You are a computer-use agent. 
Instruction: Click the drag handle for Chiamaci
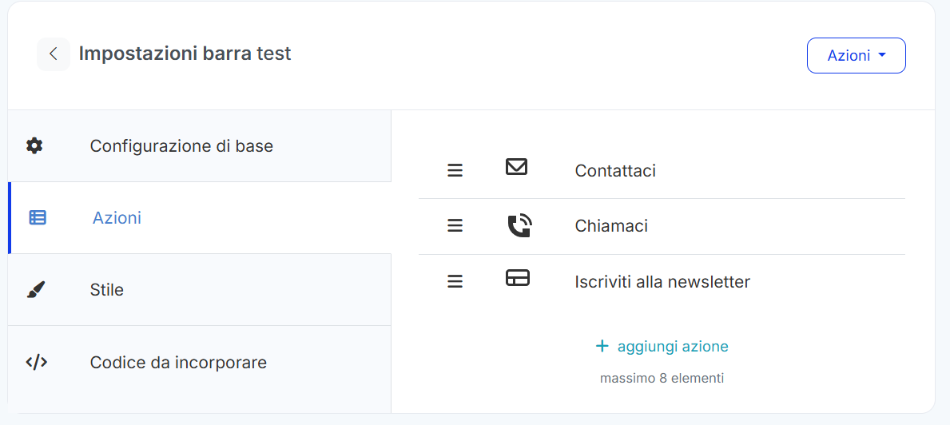coord(455,226)
